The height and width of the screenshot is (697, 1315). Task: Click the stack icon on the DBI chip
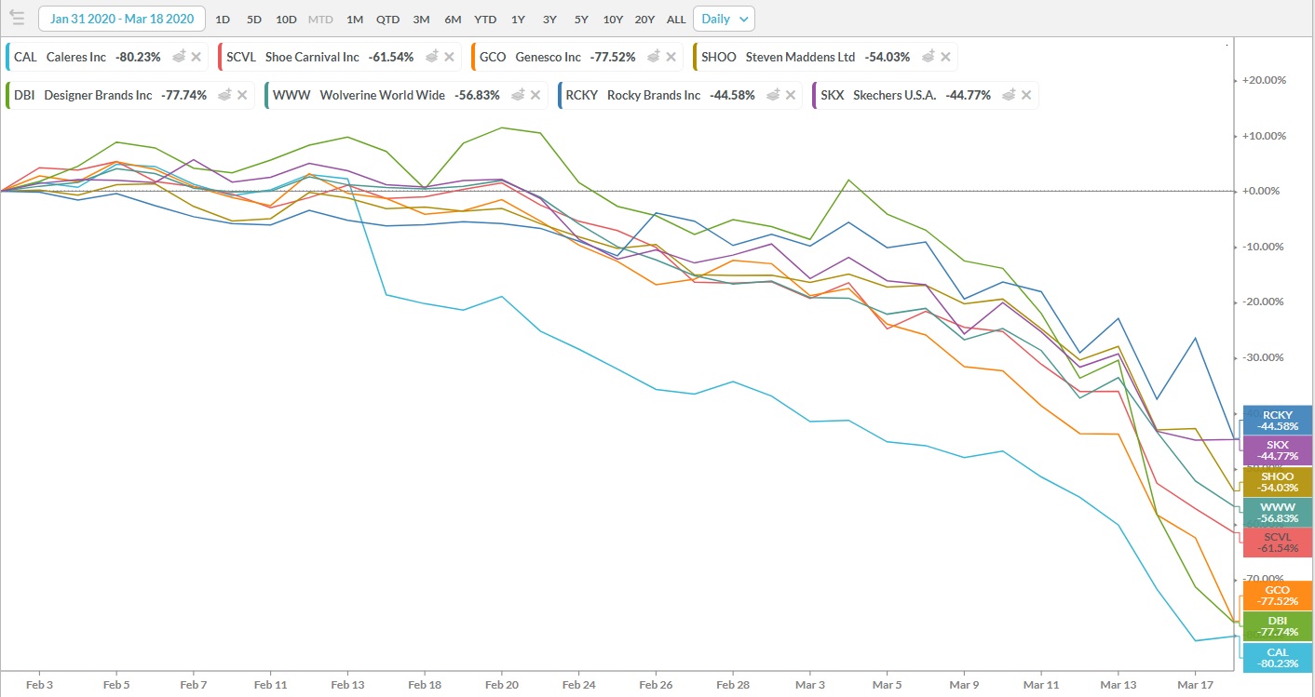(225, 95)
